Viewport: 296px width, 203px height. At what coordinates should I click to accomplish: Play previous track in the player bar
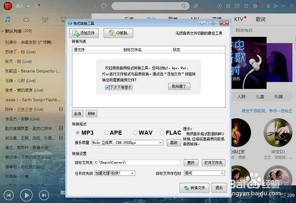pyautogui.click(x=9, y=195)
